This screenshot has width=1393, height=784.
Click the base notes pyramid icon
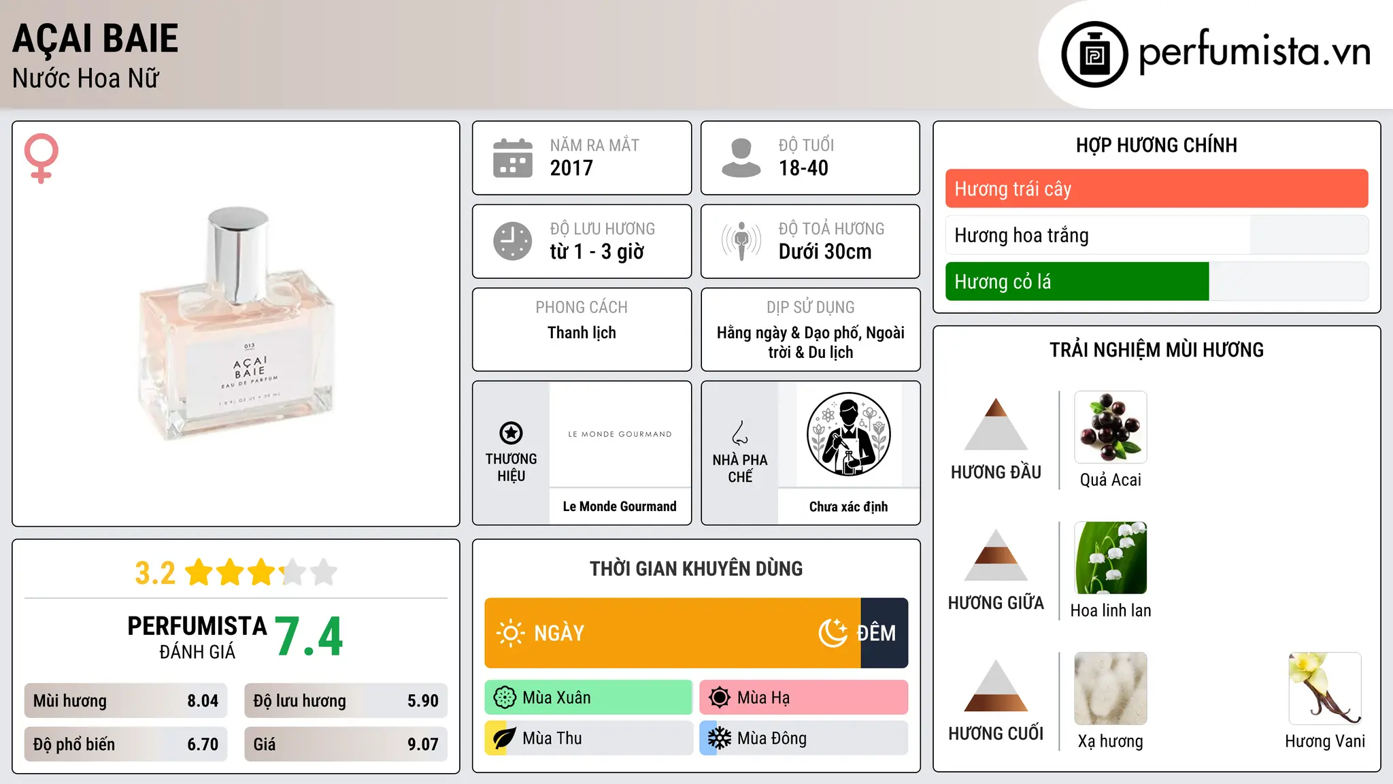[996, 685]
